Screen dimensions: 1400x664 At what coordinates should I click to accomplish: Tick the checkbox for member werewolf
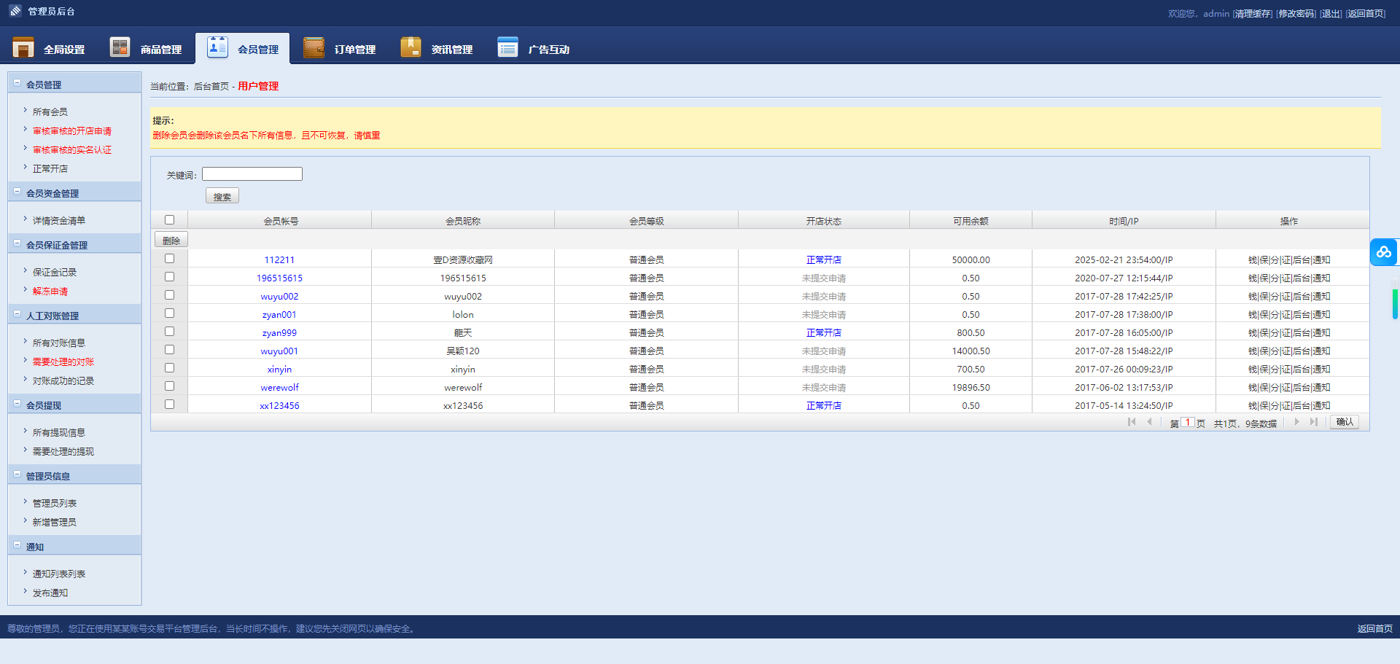[x=170, y=386]
